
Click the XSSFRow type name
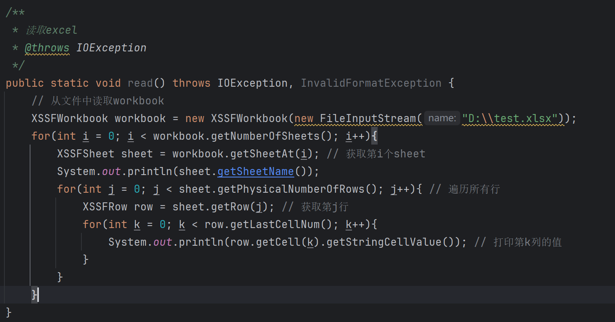[105, 207]
